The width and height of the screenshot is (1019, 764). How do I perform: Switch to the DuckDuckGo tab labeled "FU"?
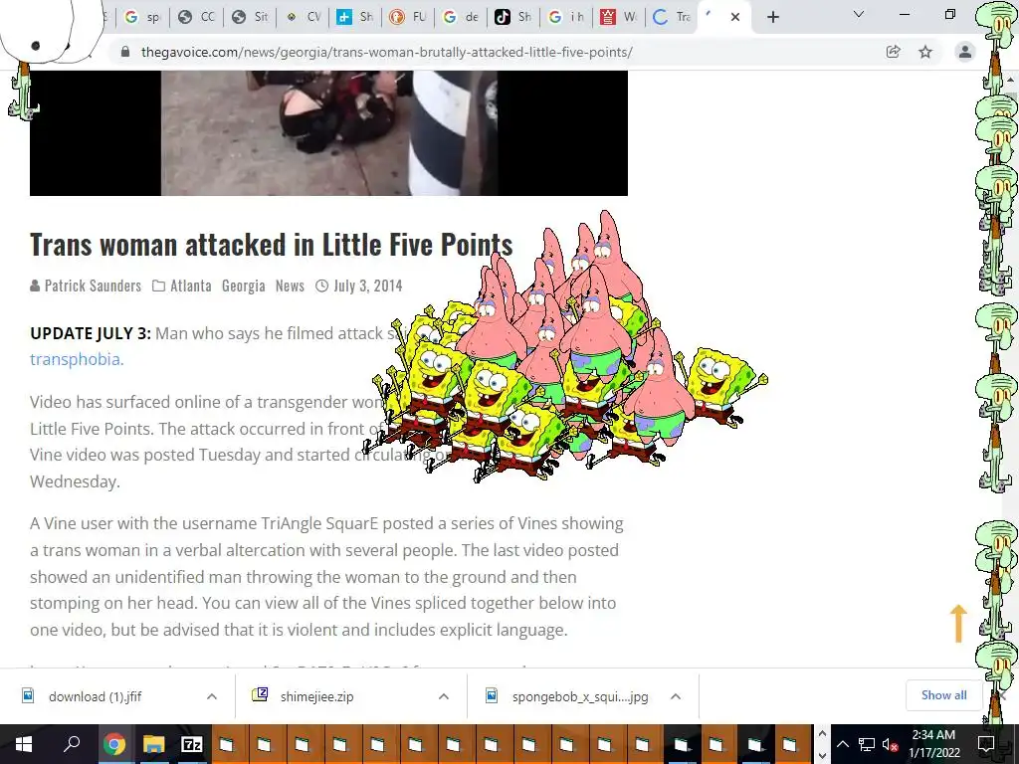pyautogui.click(x=408, y=17)
